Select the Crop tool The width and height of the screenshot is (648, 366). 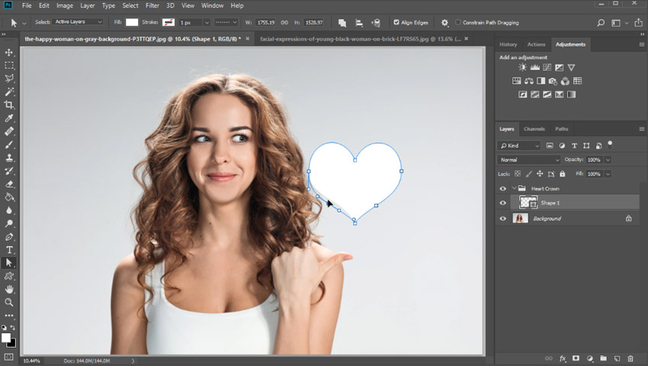pyautogui.click(x=9, y=105)
